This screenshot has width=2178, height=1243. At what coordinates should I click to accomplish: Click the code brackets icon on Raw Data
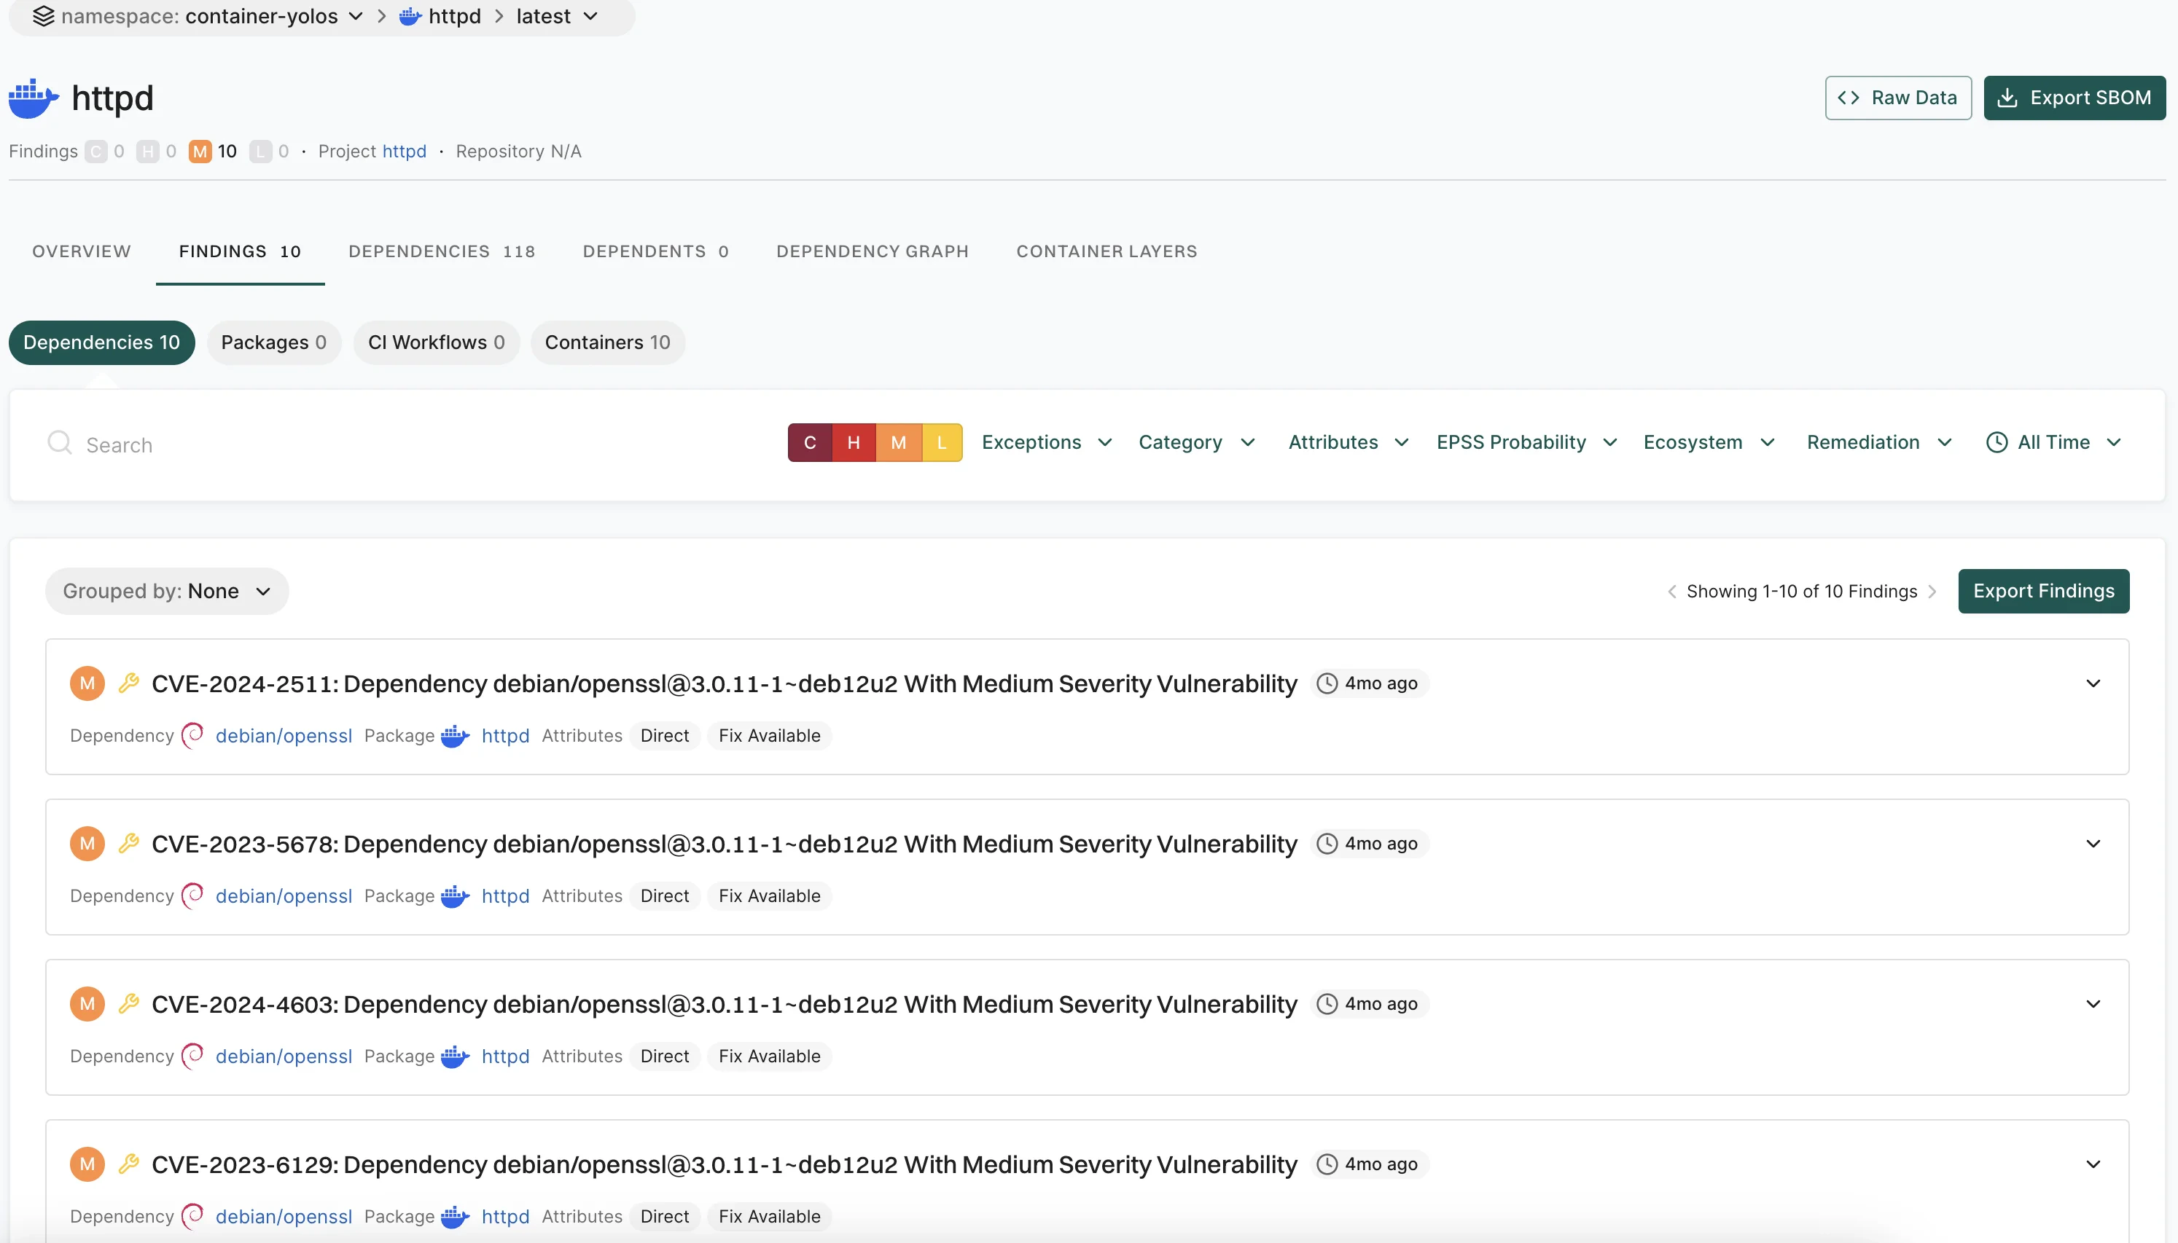pyautogui.click(x=1849, y=98)
